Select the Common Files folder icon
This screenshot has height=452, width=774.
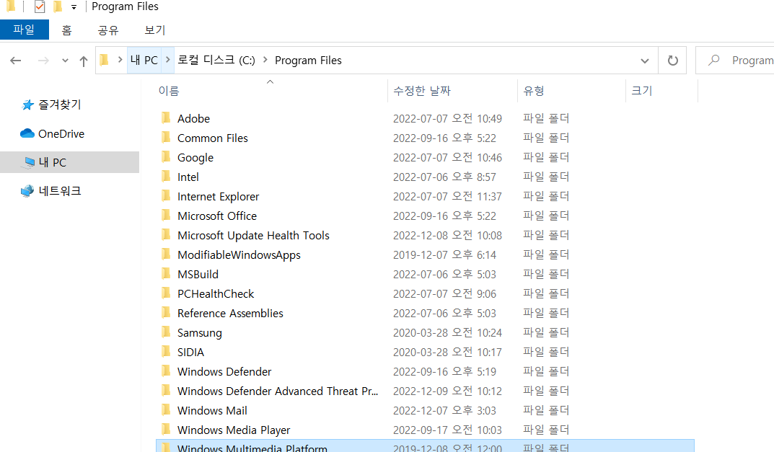(167, 138)
